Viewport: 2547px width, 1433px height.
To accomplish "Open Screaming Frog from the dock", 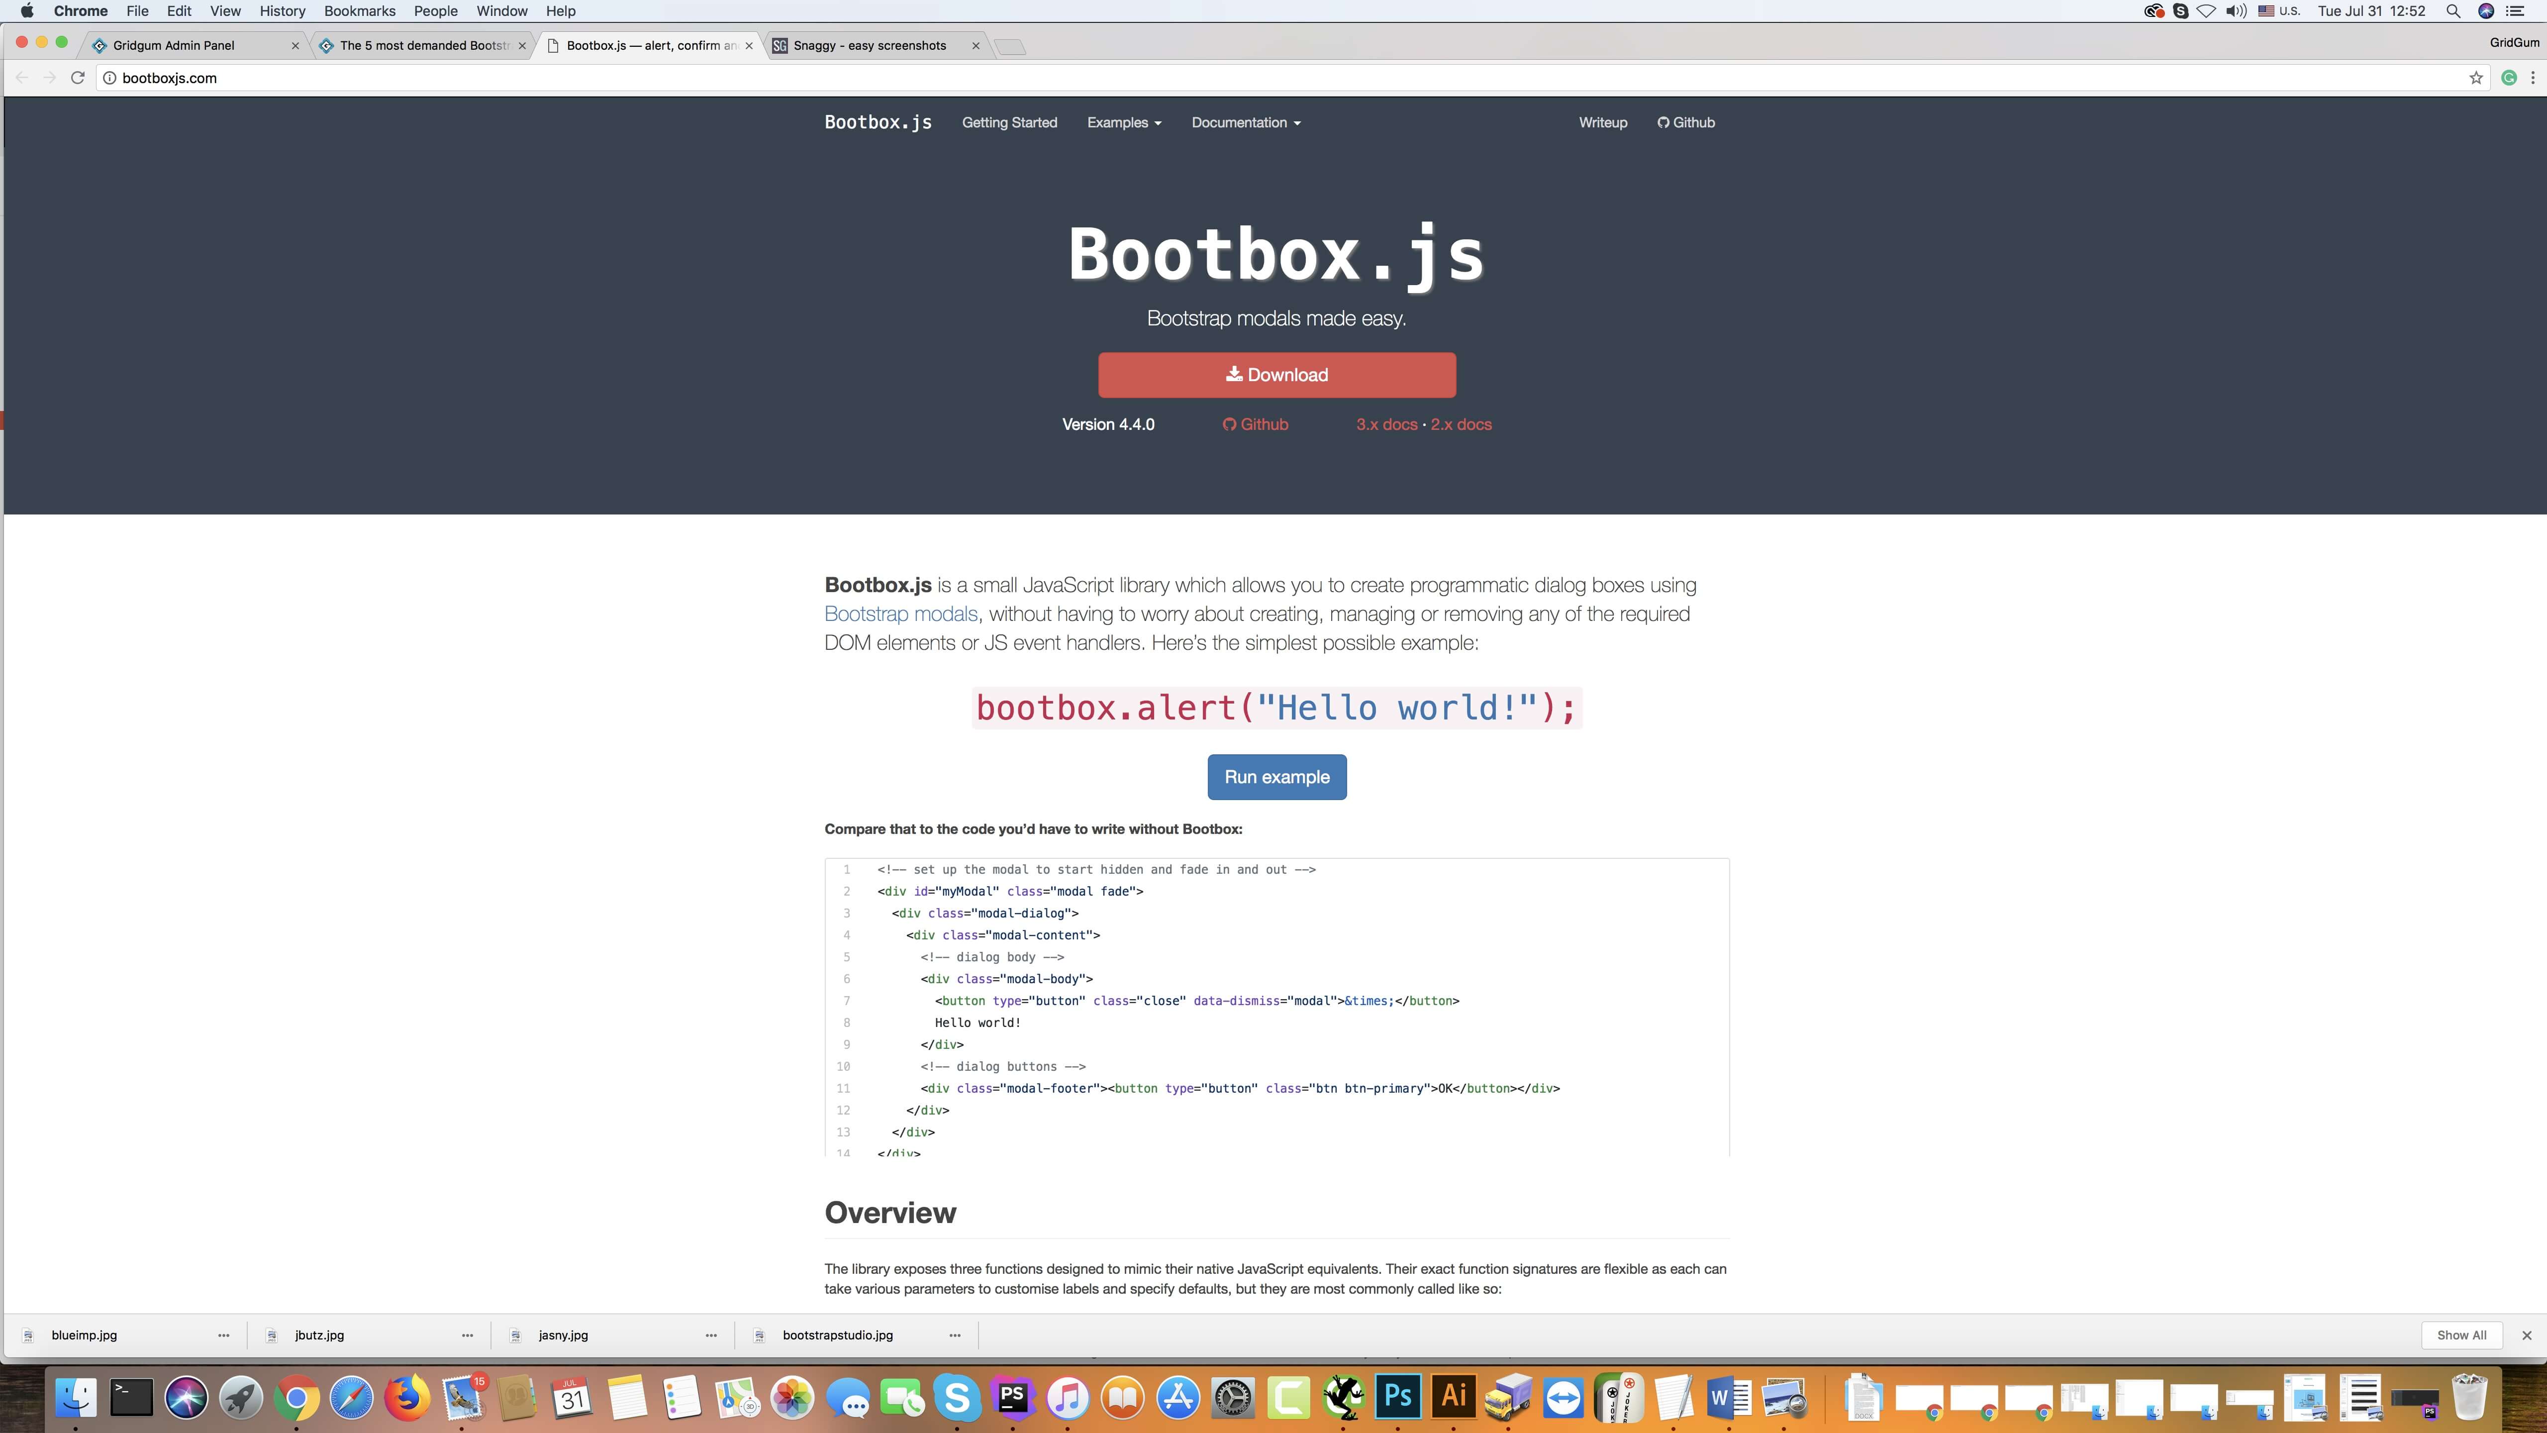I will pos(1344,1397).
